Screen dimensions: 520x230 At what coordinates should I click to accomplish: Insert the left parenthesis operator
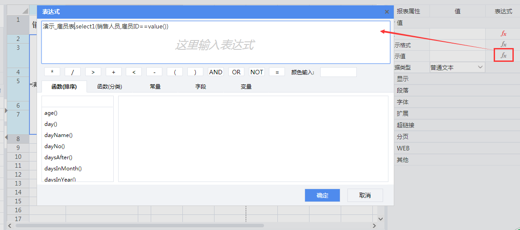[175, 72]
